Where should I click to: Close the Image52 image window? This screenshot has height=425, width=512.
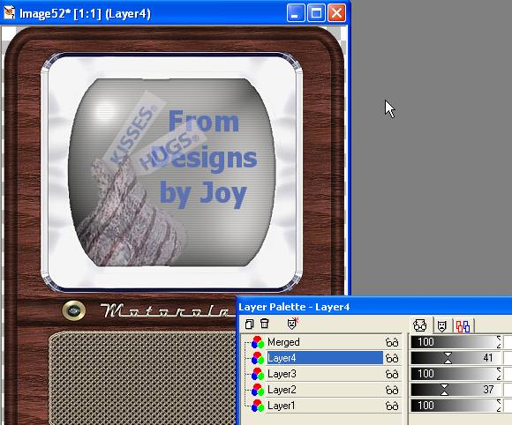point(336,13)
